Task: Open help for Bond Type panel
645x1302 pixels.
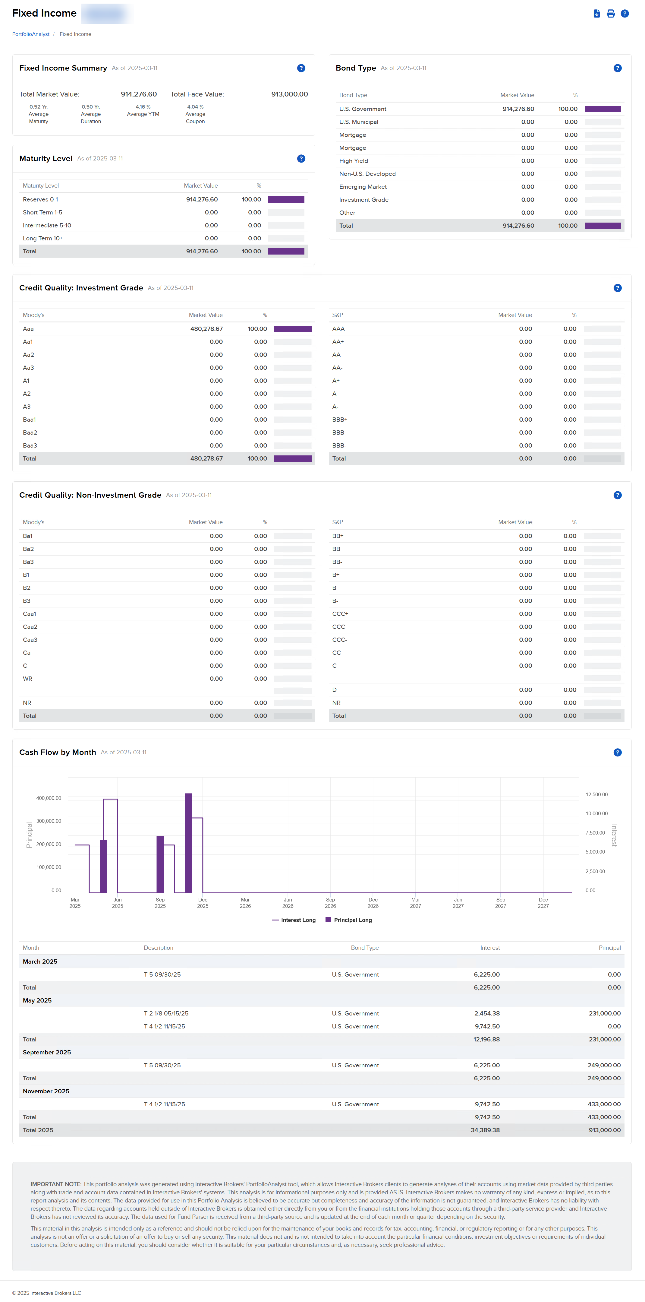Action: (617, 68)
